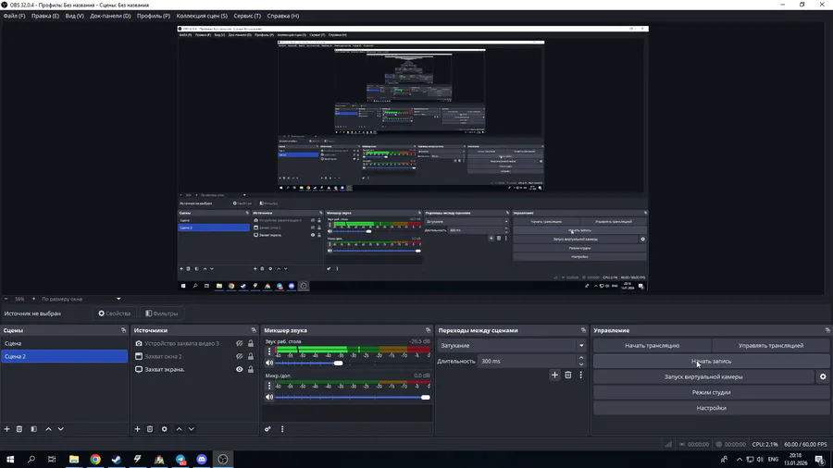833x468 pixels.
Task: Mute the Микр./доп. audio
Action: [x=269, y=397]
